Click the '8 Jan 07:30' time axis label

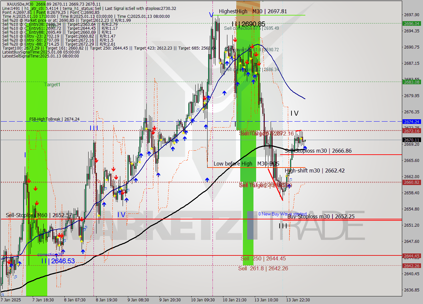coord(75,300)
